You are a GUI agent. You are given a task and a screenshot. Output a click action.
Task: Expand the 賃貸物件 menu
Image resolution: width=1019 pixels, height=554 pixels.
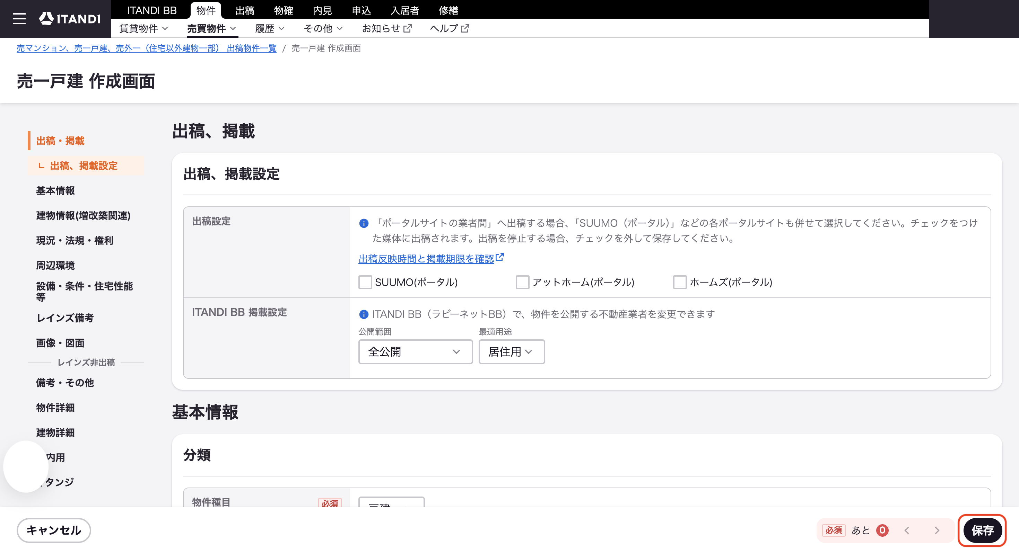click(143, 28)
